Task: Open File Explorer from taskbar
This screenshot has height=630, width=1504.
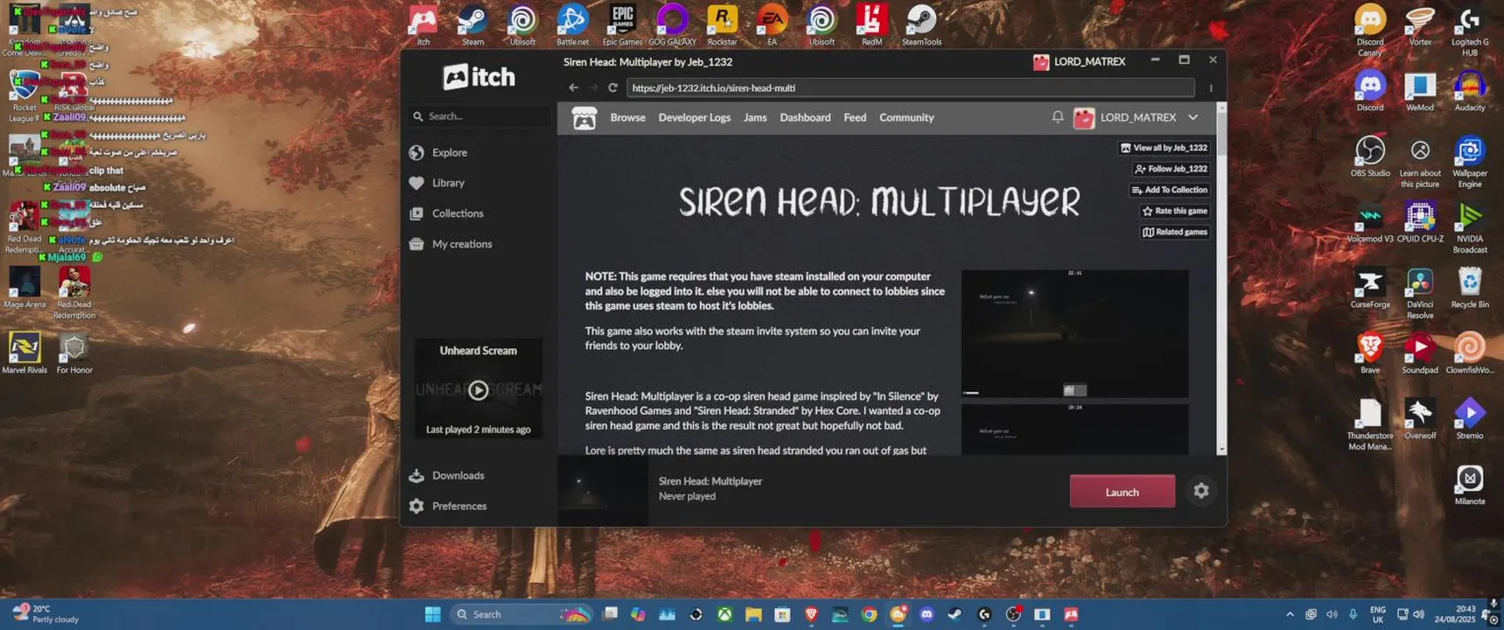Action: click(x=753, y=614)
